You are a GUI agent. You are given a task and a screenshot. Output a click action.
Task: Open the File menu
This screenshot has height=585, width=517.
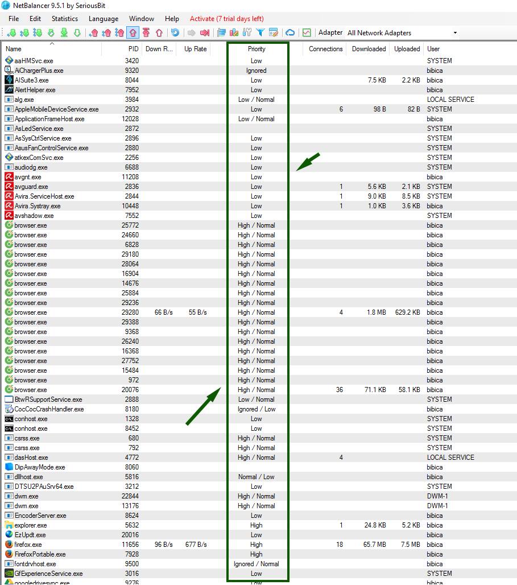pos(14,19)
